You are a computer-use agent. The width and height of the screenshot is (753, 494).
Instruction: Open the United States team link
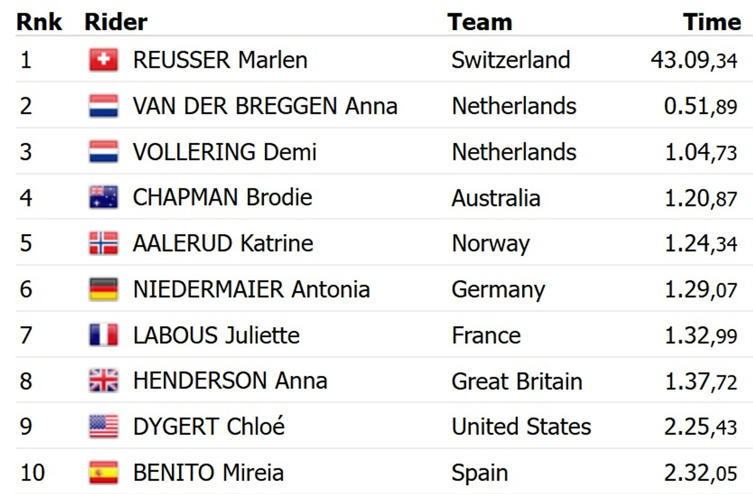tap(521, 427)
